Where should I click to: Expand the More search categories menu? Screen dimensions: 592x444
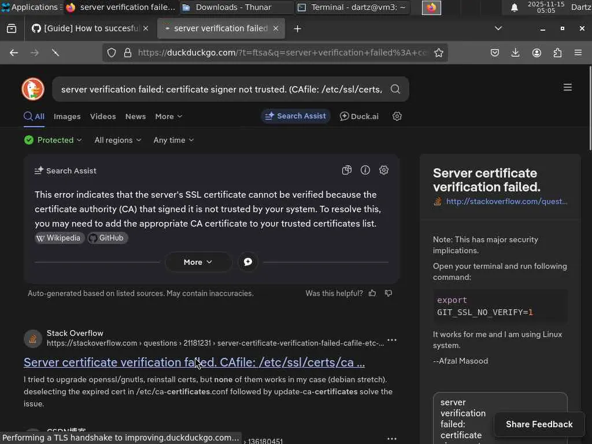point(168,117)
